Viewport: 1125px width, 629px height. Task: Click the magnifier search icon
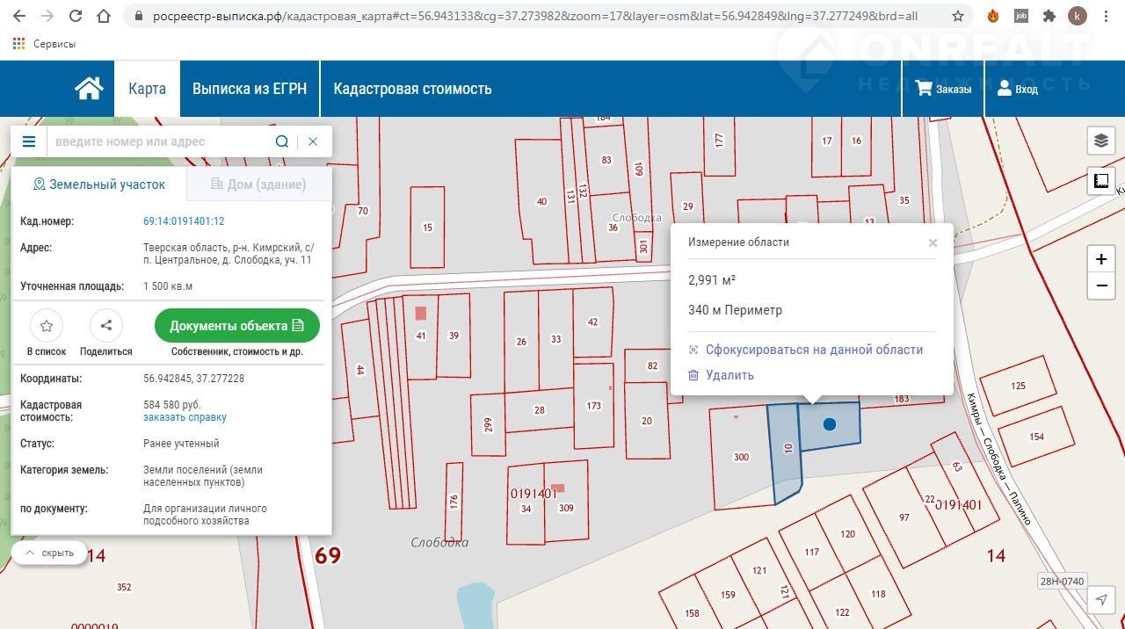pyautogui.click(x=281, y=141)
